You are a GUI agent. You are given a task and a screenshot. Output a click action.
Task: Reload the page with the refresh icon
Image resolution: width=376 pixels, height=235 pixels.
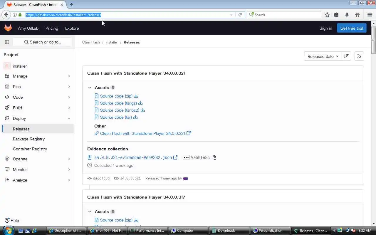[x=240, y=15]
